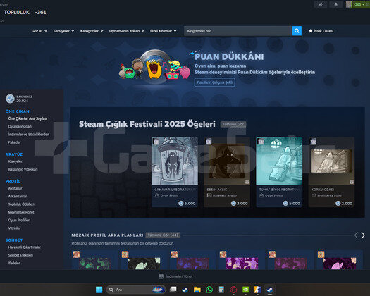The image size is (370, 296).
Task: Open Arka Planlar under Profil
Action: tap(18, 197)
